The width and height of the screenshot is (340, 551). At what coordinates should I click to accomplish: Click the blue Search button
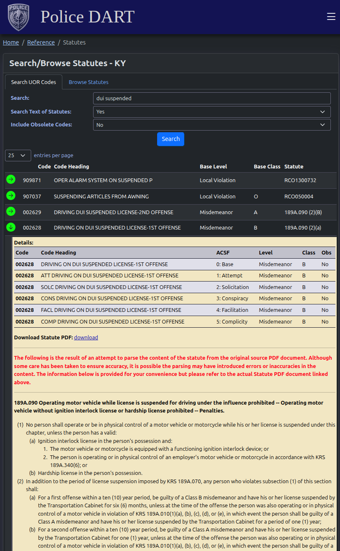point(170,139)
